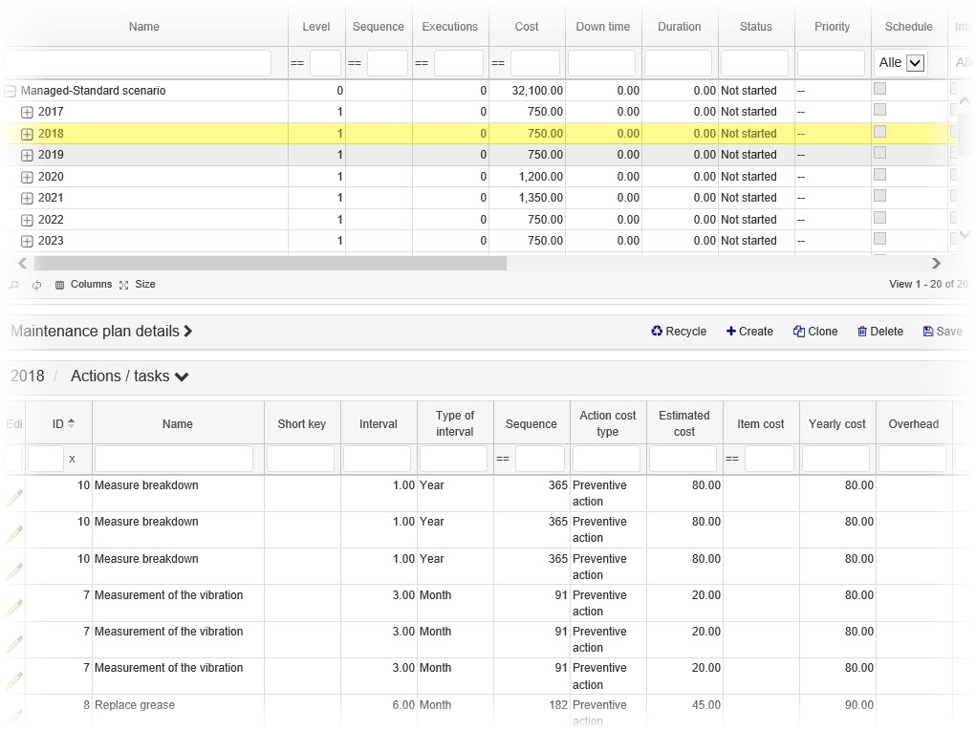Click the Down time column header

pyautogui.click(x=602, y=27)
